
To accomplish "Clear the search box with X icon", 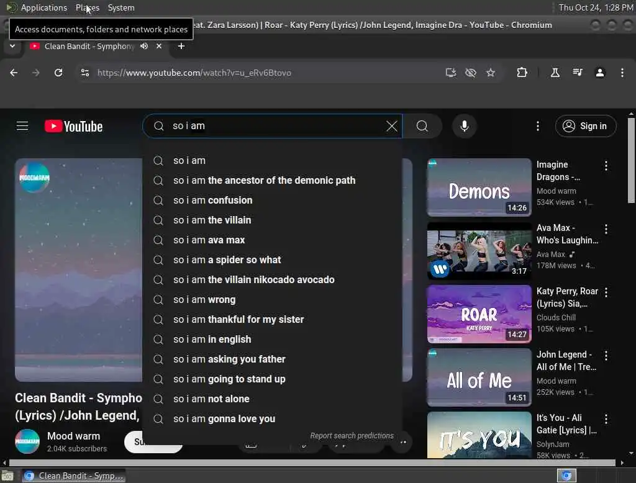I will click(391, 126).
